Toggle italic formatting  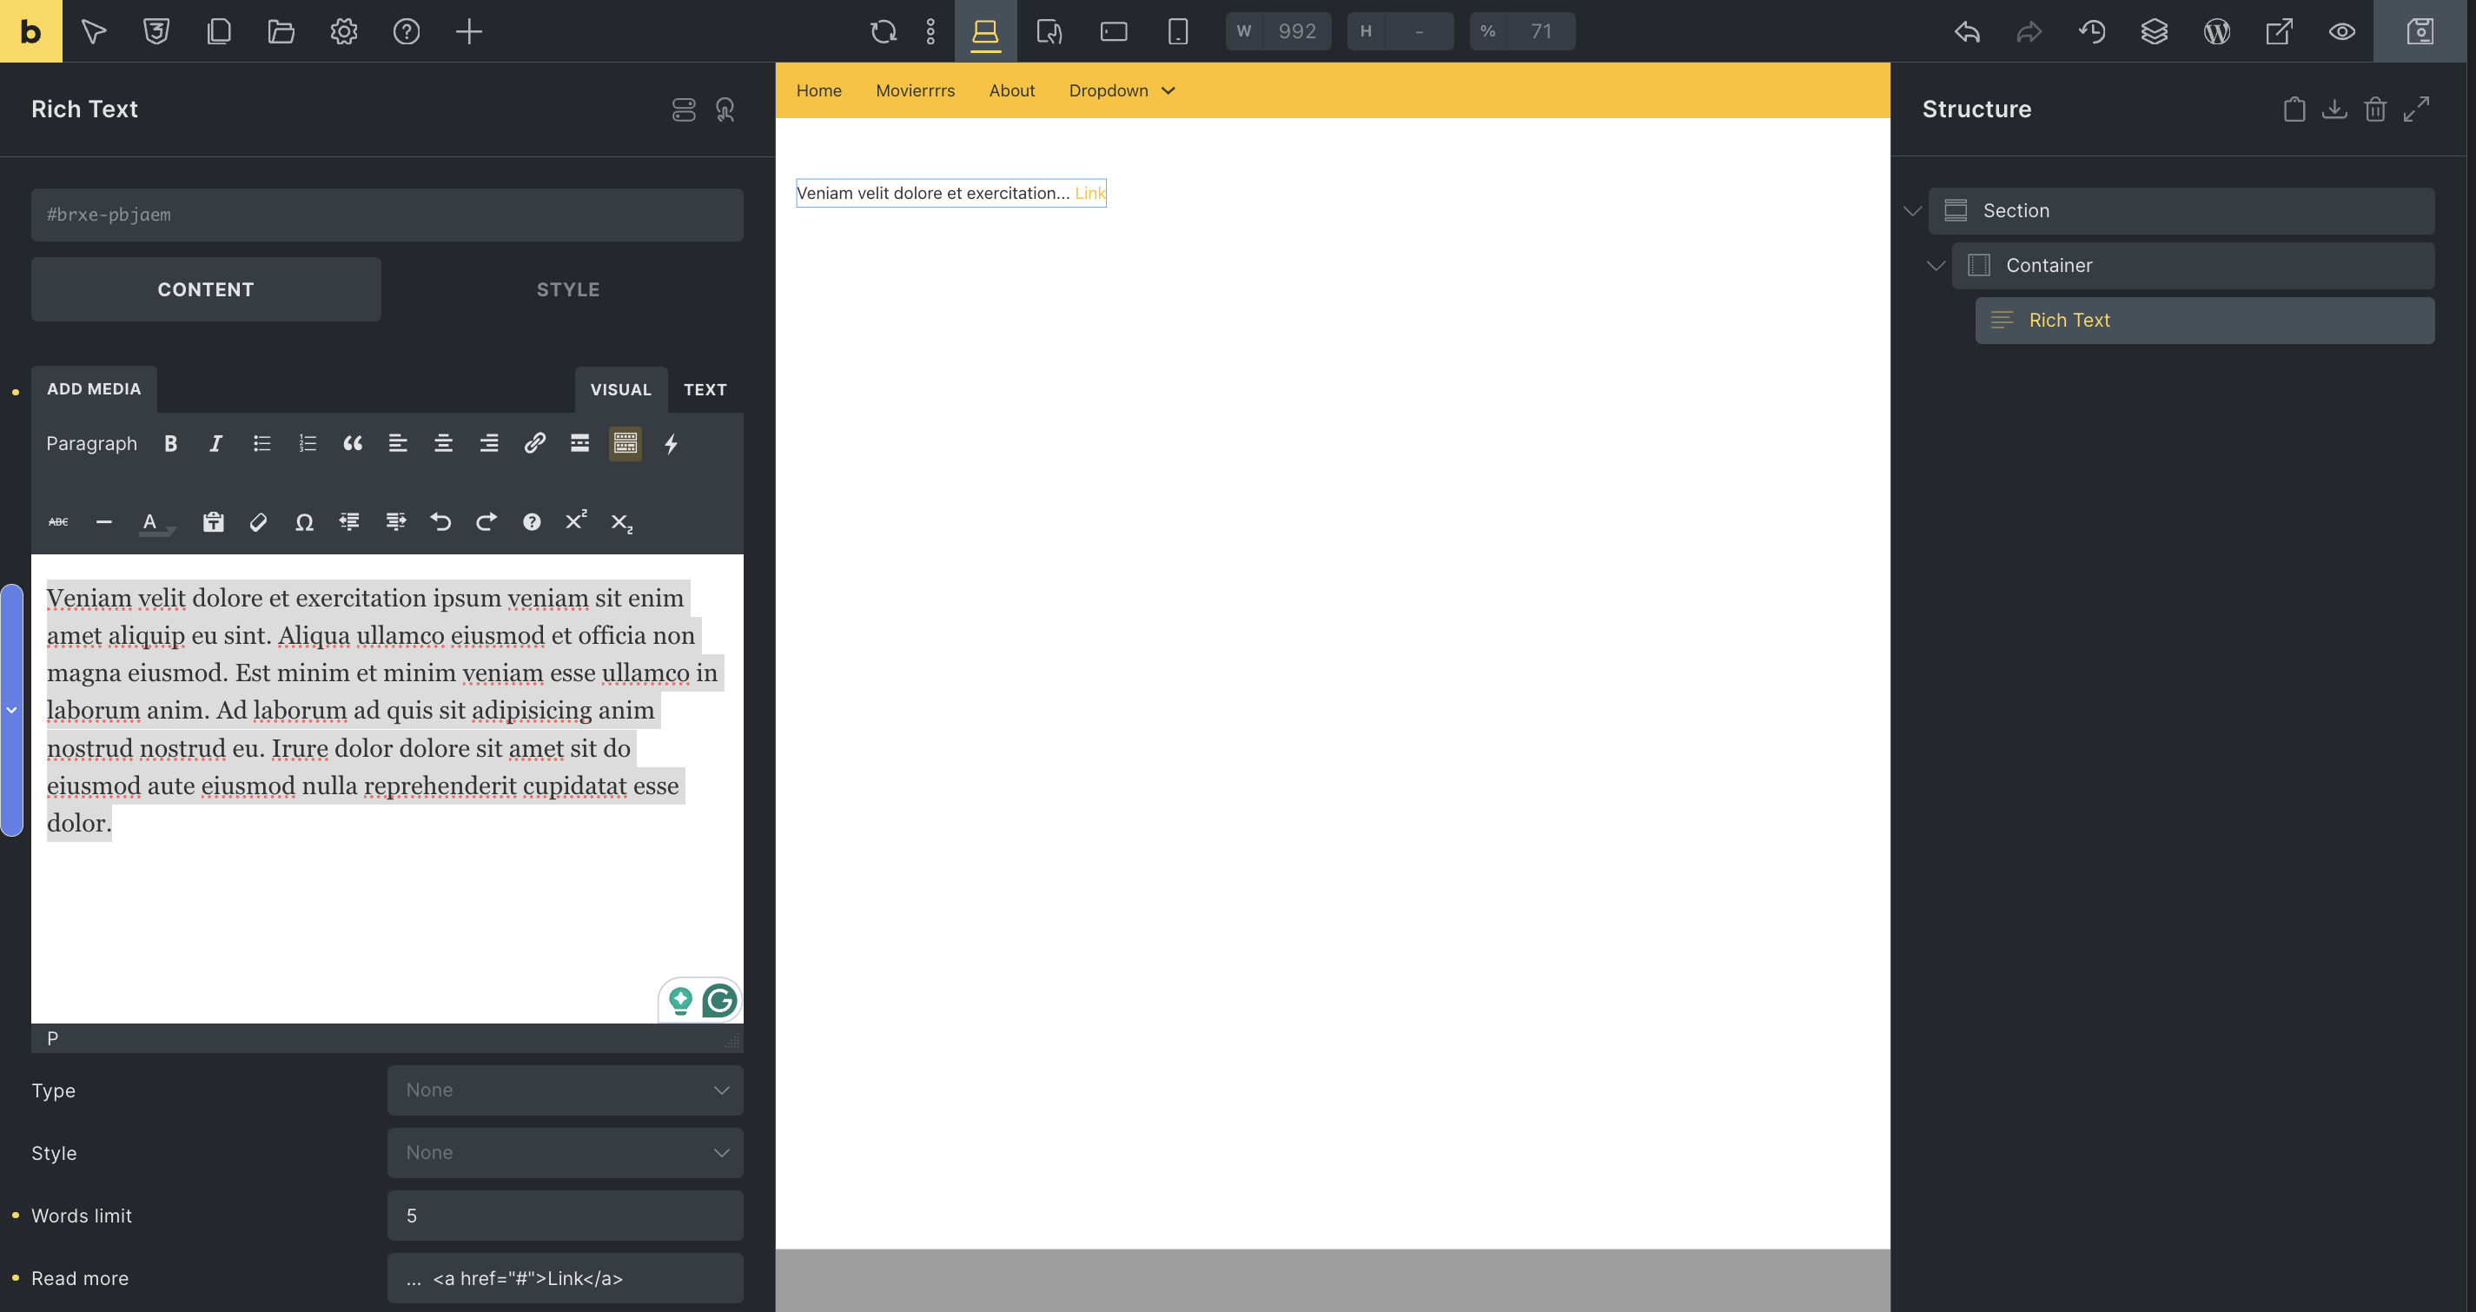click(215, 443)
